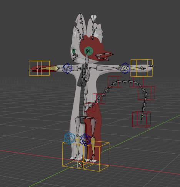The height and width of the screenshot is (187, 180).
Task: Select the green circular eye target control
Action: [88, 51]
